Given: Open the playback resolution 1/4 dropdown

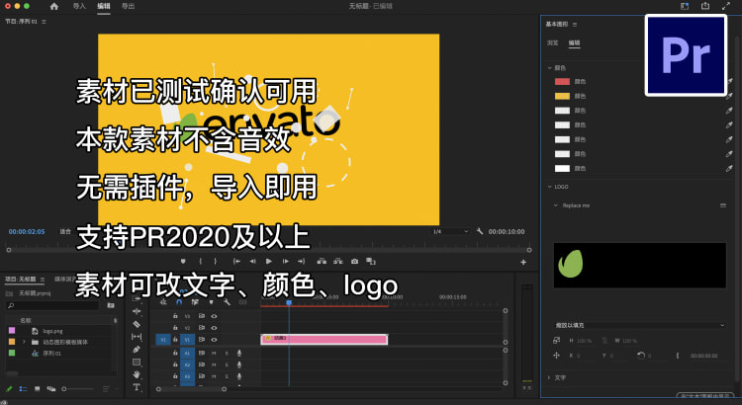Looking at the screenshot, I should [x=450, y=231].
